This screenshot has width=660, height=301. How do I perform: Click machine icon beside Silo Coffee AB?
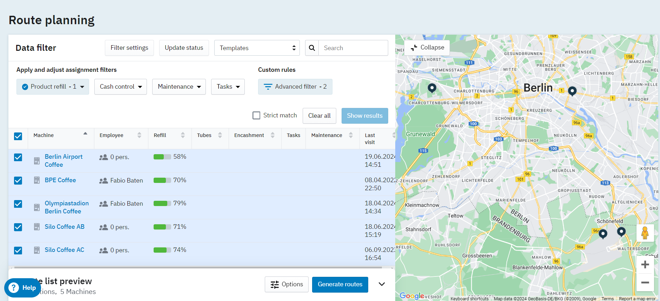(37, 227)
